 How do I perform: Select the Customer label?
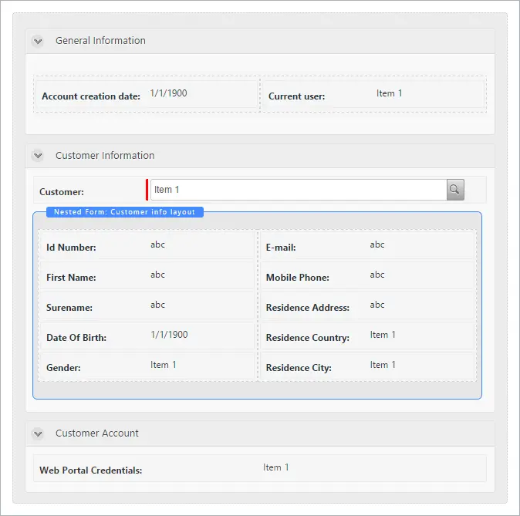click(x=62, y=192)
